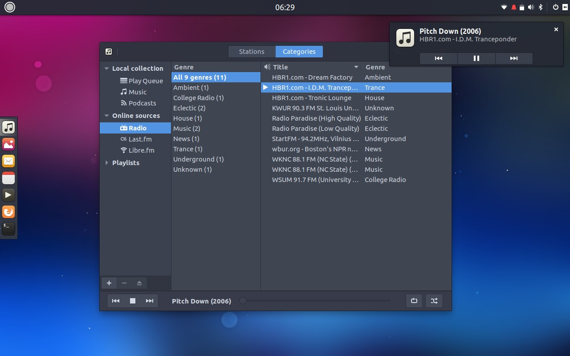The image size is (570, 356).
Task: Collapse the Online sources group
Action: (107, 116)
